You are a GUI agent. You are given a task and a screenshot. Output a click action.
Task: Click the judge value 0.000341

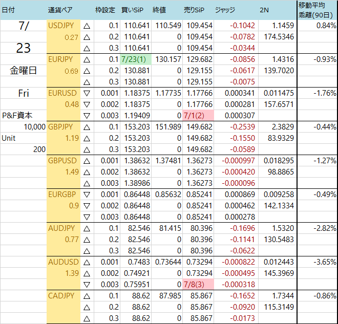click(240, 93)
